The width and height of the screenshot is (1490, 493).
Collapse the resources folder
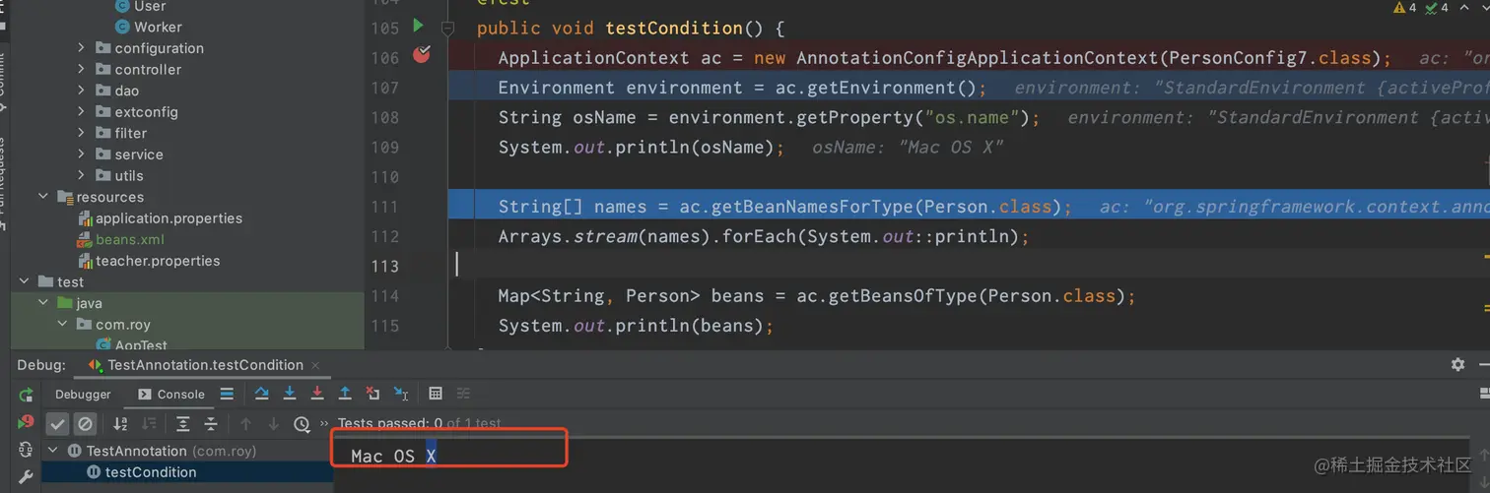(x=43, y=197)
